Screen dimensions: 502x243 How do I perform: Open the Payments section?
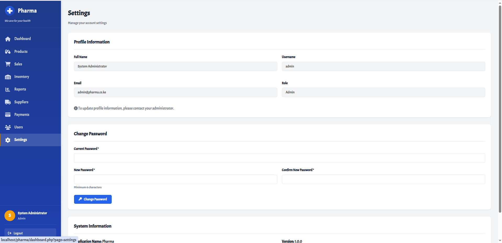pos(22,114)
